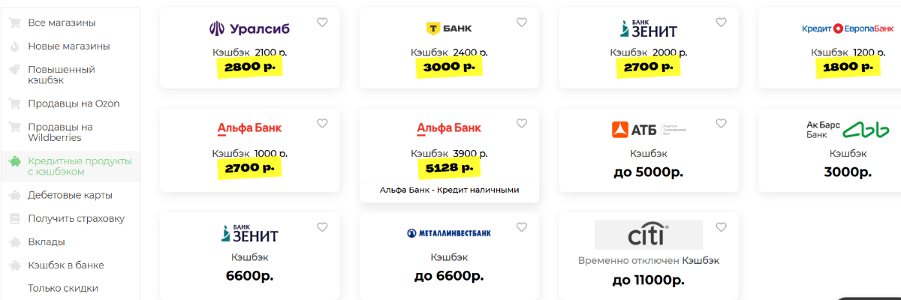
Task: Favorite the Уралсиб offer with heart icon
Action: (322, 22)
